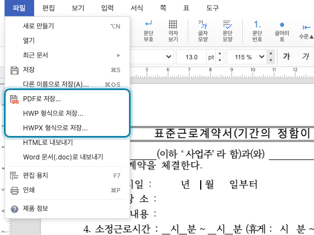Viewport: 314px width, 235px height.
Task: Open 문단 모양 paragraph format
Action: (x=228, y=31)
